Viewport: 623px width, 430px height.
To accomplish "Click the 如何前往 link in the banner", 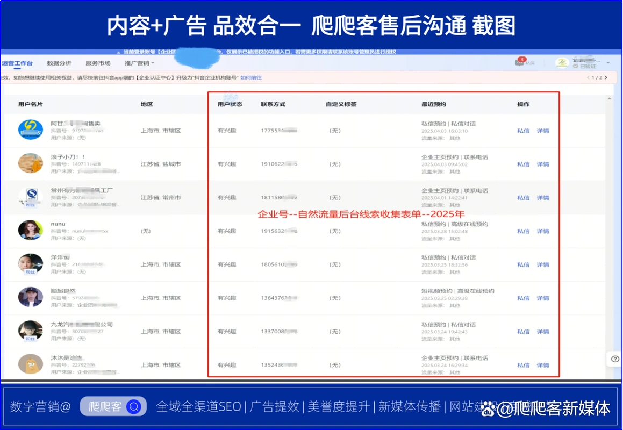I will pos(251,77).
